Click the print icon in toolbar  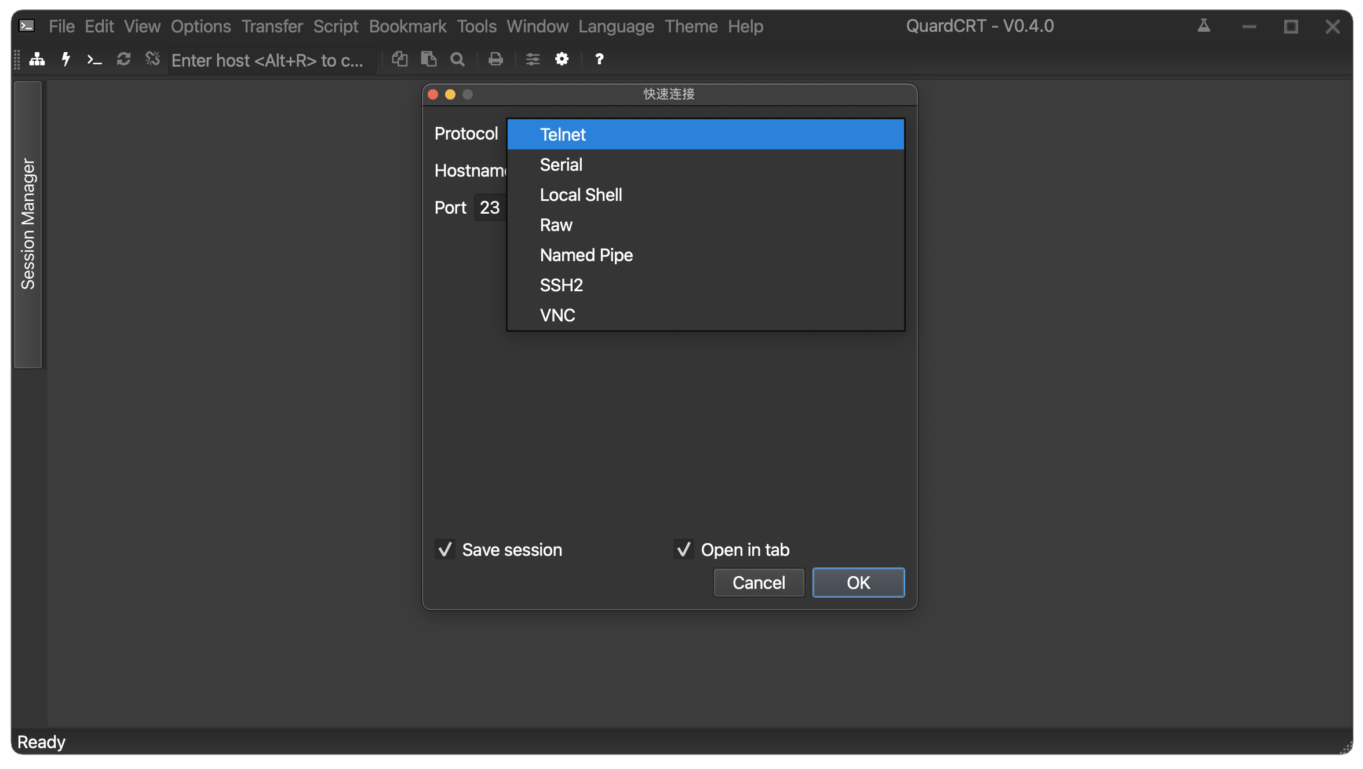(x=495, y=59)
